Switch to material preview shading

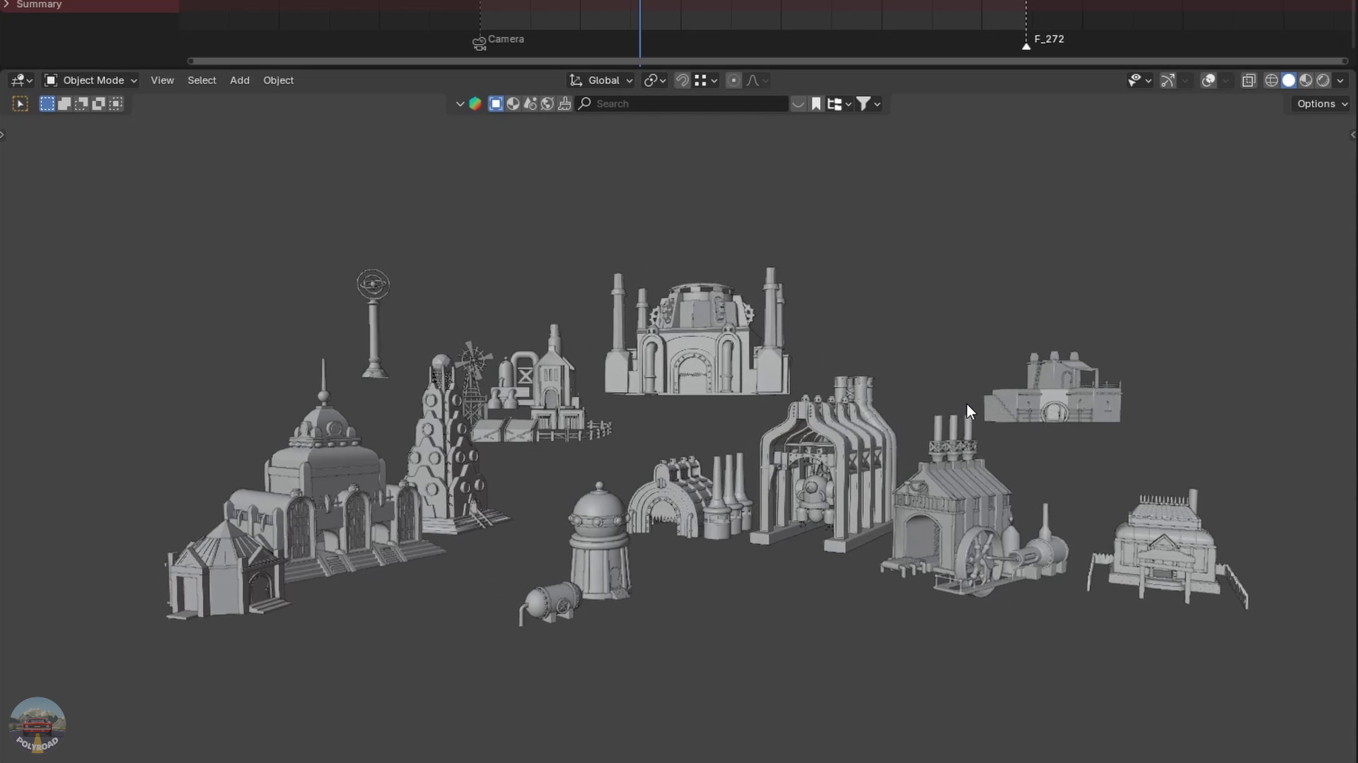[x=1306, y=81]
